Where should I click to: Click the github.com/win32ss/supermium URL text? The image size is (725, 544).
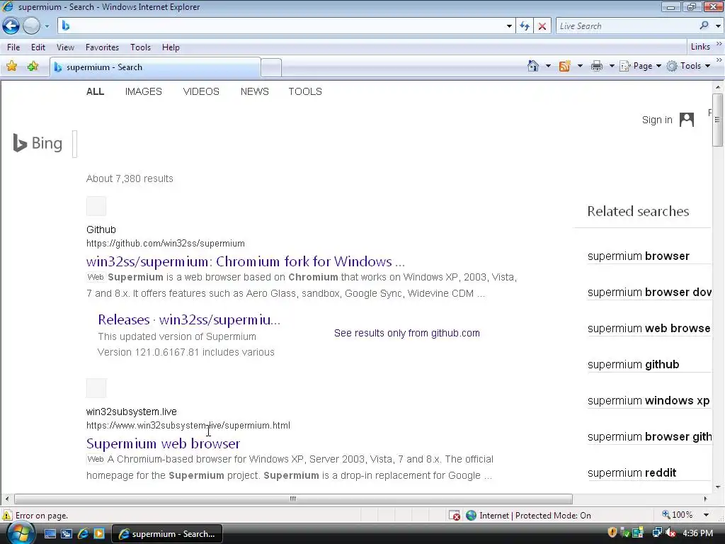click(166, 244)
